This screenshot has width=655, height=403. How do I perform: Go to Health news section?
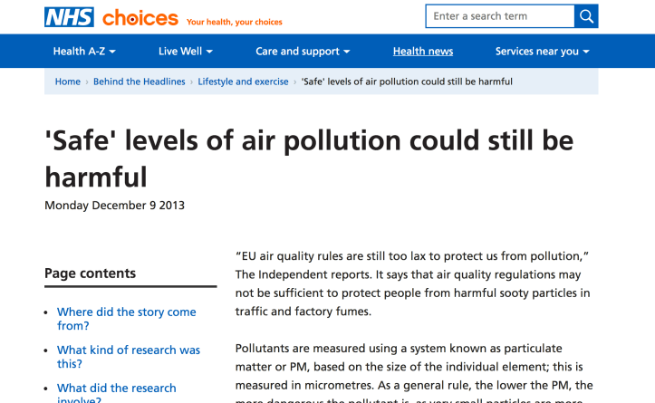tap(423, 52)
